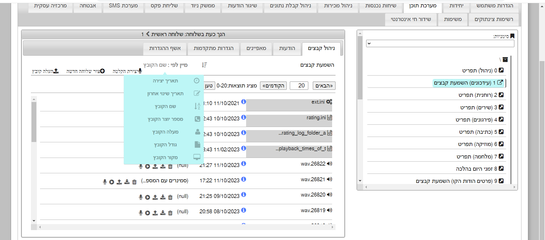This screenshot has height=240, width=545.
Task: Click the gears icon beside ext.ini
Action: point(329,102)
